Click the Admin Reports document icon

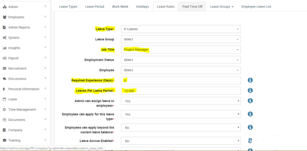[4, 27]
